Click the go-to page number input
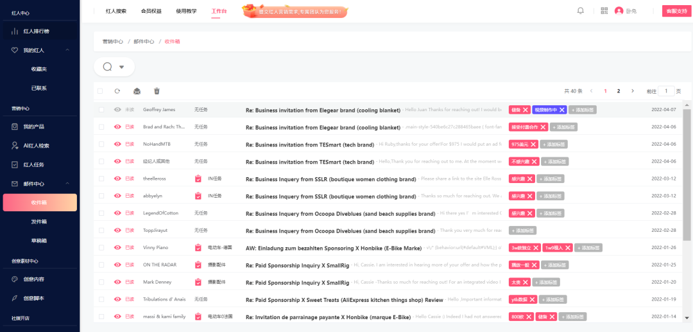Image resolution: width=693 pixels, height=332 pixels. point(666,91)
